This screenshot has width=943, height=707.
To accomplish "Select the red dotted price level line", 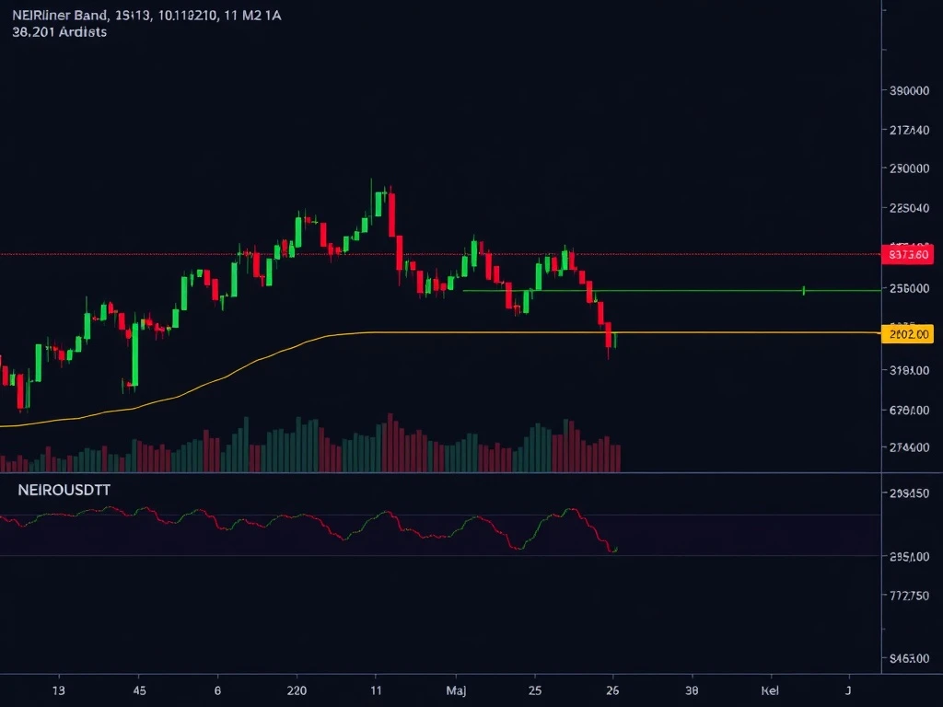I will point(440,254).
